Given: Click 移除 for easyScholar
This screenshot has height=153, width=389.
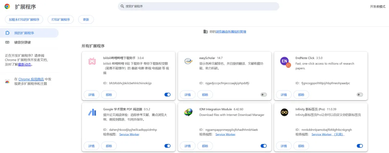Looking at the screenshot, I should [205, 94].
